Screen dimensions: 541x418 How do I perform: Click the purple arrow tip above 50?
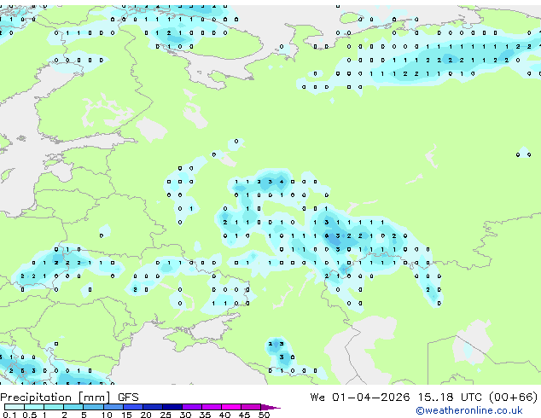tap(270, 407)
